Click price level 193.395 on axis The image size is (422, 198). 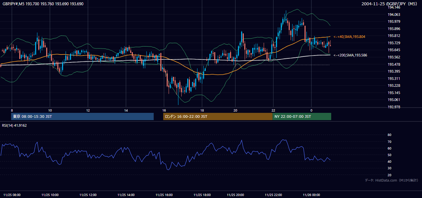[394, 71]
